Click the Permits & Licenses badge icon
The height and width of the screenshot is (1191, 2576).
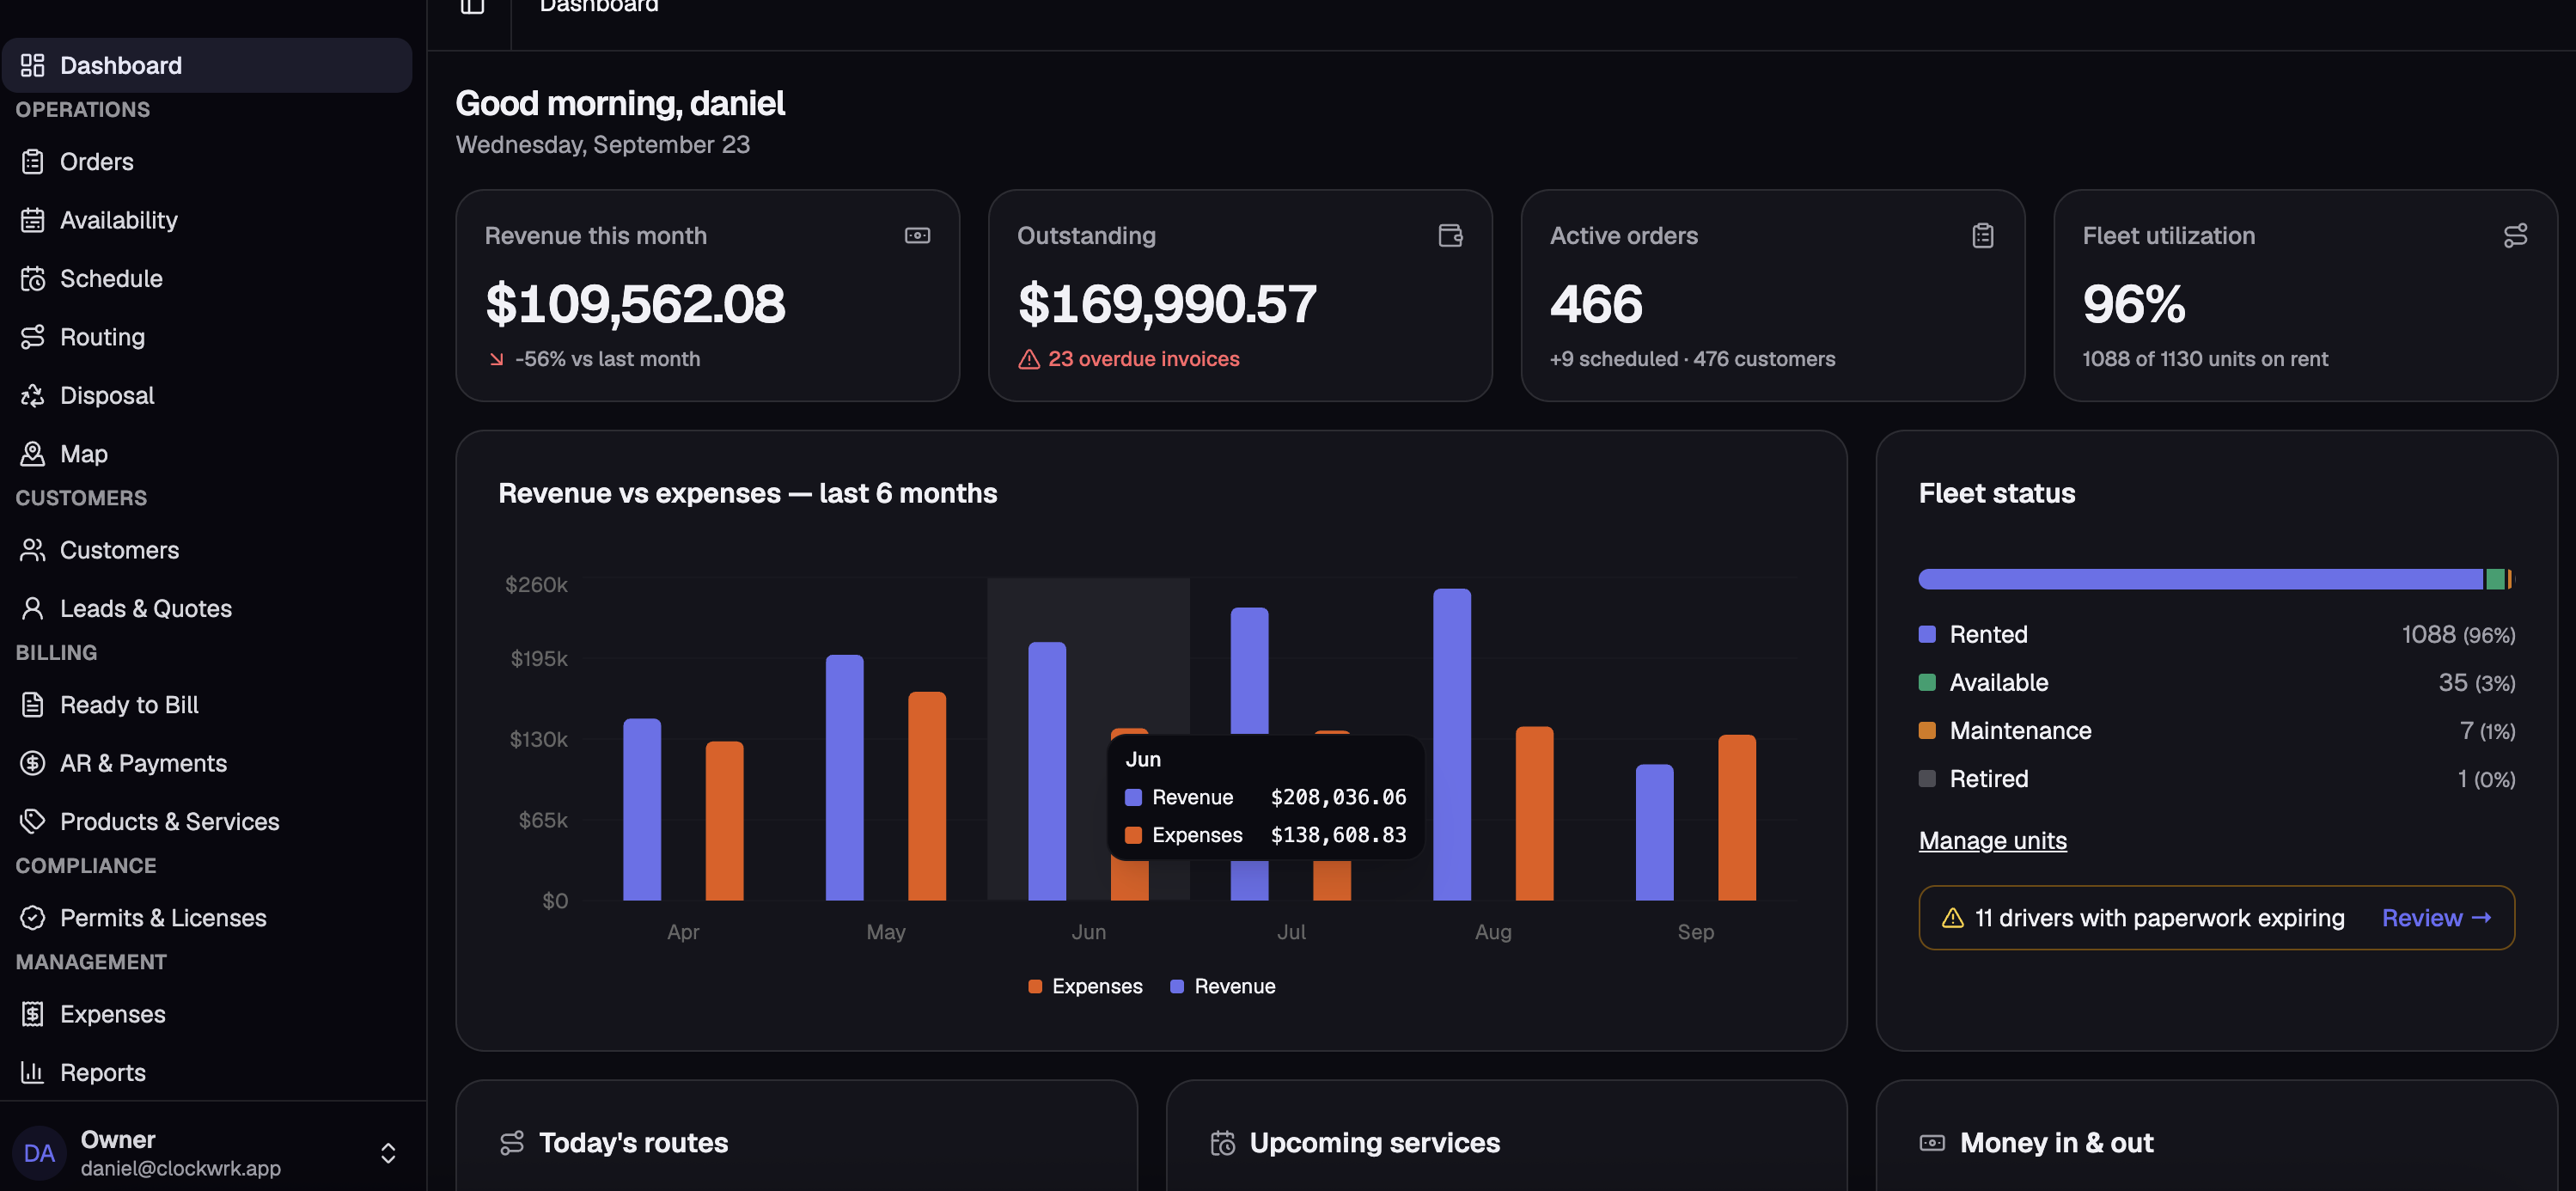pyautogui.click(x=32, y=918)
